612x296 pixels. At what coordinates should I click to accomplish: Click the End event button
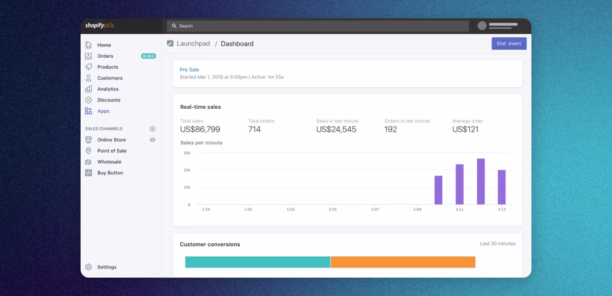[x=509, y=43]
